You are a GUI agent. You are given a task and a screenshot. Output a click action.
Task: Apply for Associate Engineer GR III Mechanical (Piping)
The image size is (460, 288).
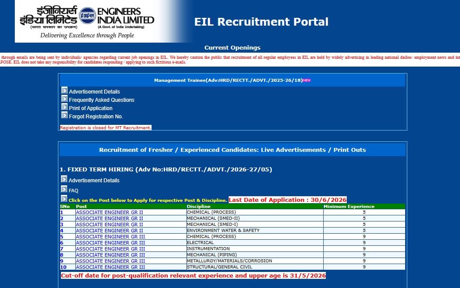[111, 255]
